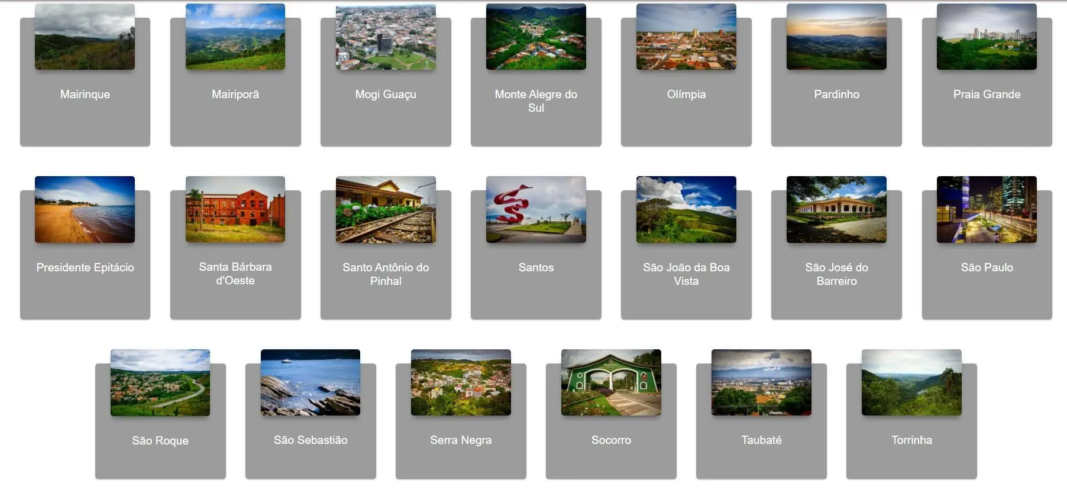The image size is (1067, 490).
Task: Select the Socorro green gateway thumbnail
Action: point(611,382)
